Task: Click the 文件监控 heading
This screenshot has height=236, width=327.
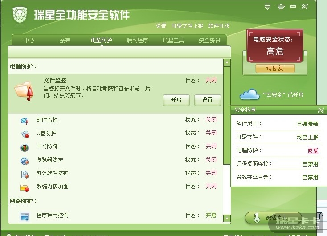Action: (x=55, y=81)
